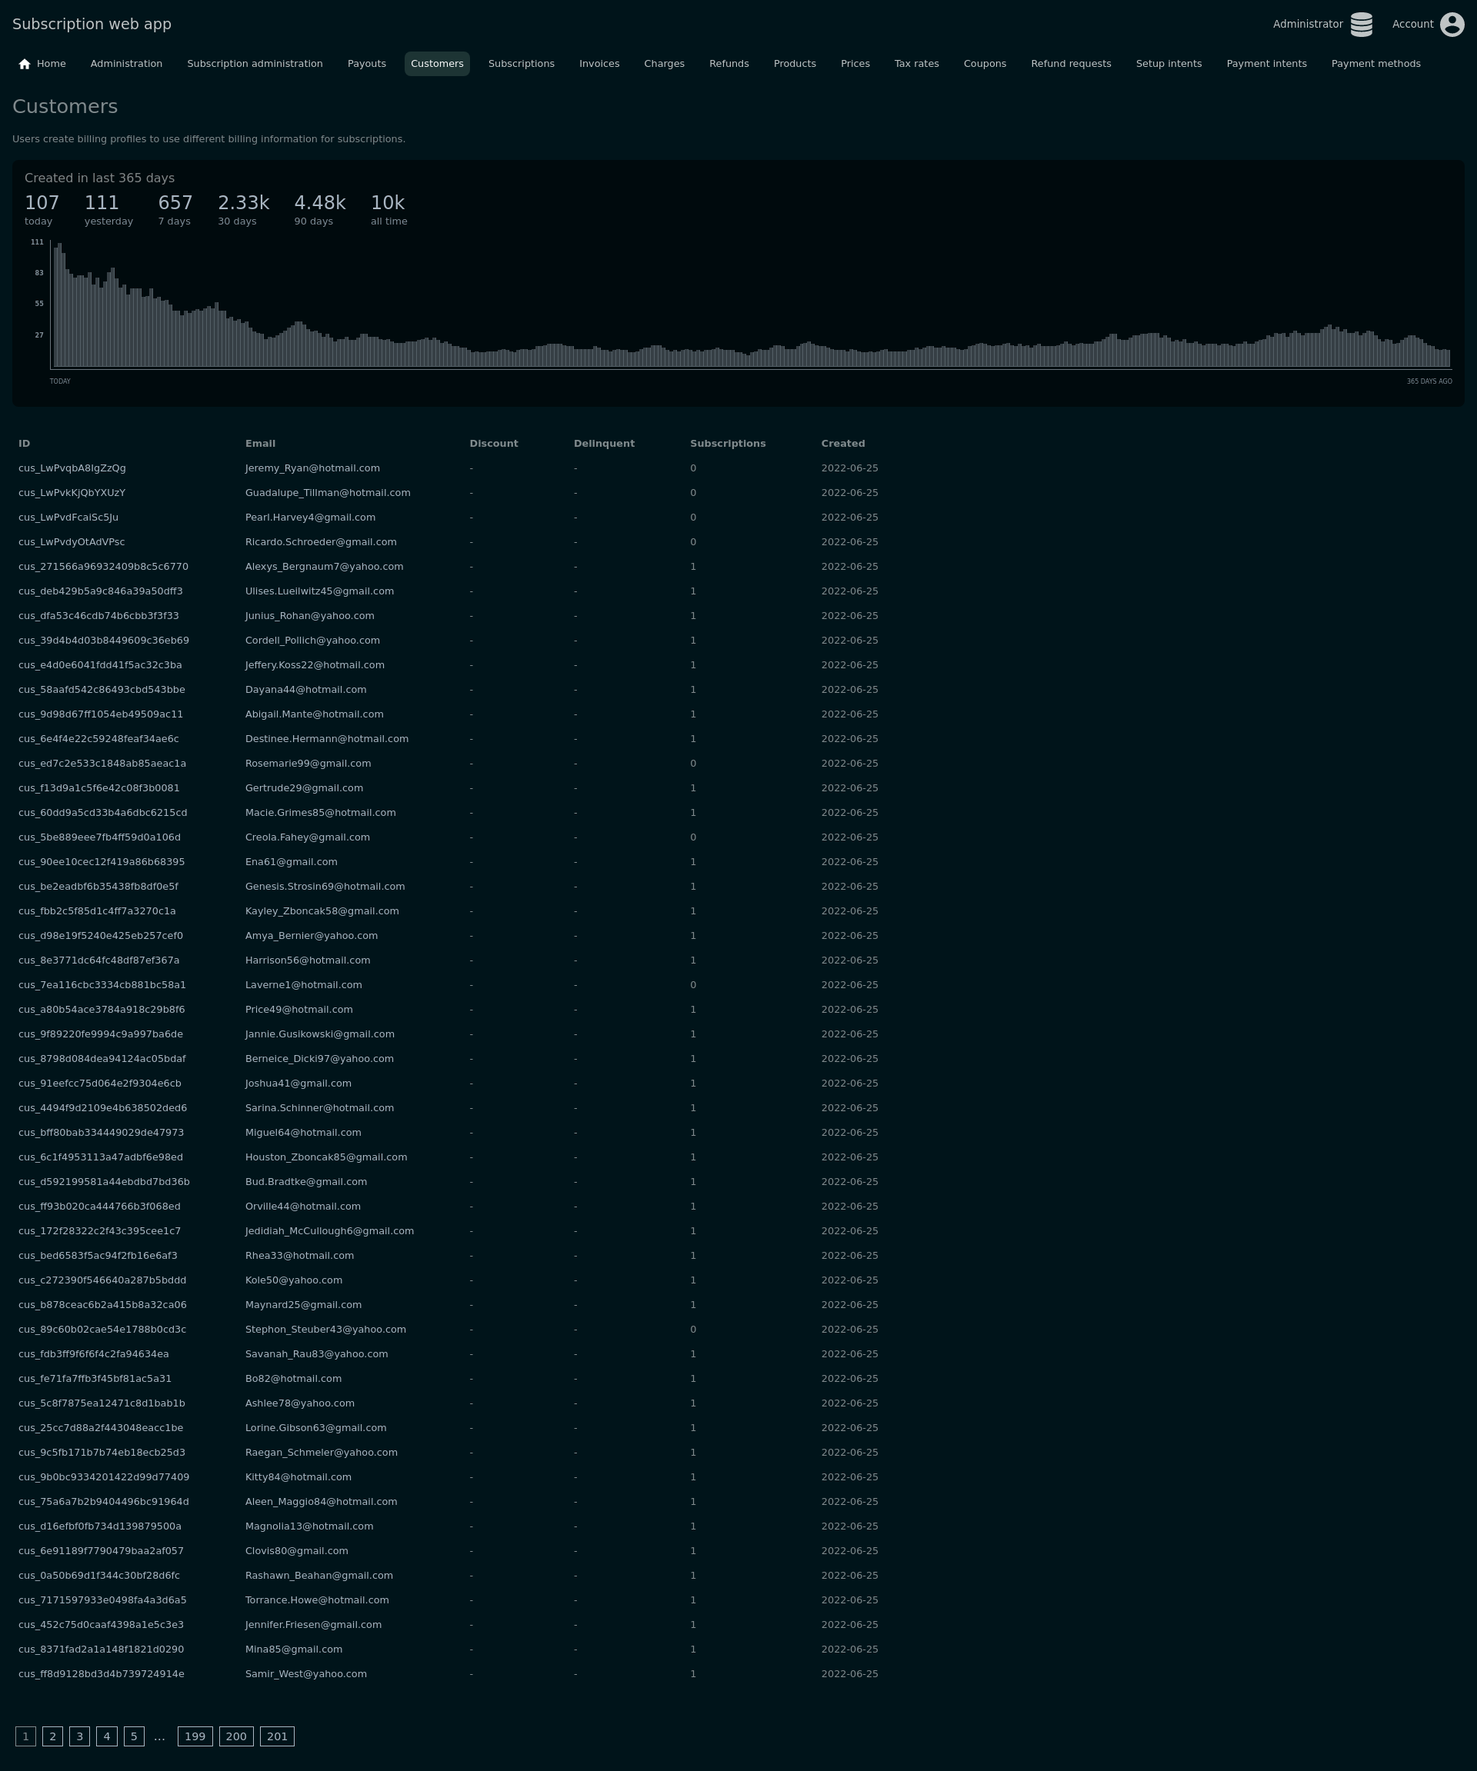The height and width of the screenshot is (1771, 1477).
Task: Click the Email column header
Action: (260, 444)
